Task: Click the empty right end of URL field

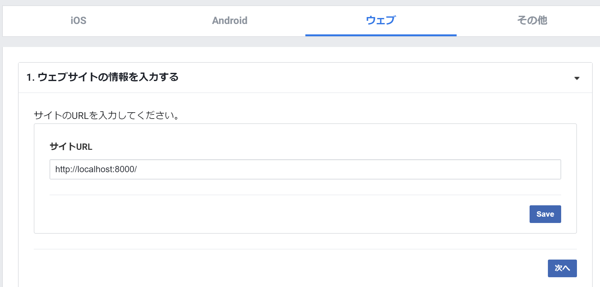Action: click(505, 169)
